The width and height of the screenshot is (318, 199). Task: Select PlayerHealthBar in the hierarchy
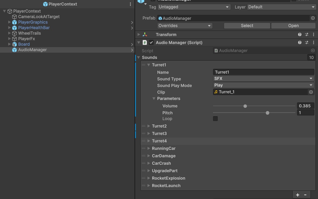click(34, 28)
